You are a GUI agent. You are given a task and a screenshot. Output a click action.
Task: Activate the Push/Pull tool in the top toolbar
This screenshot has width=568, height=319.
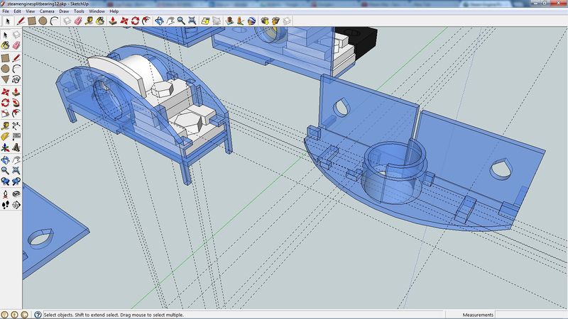pos(112,21)
